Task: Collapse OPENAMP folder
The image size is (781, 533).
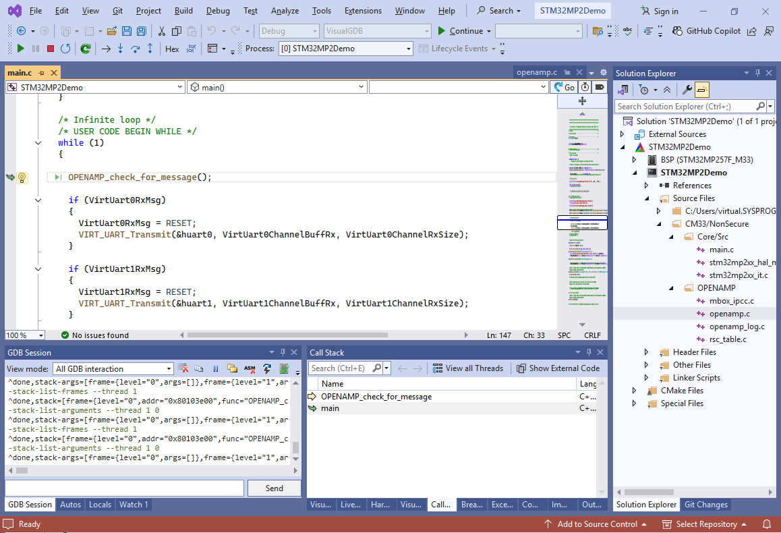Action: [x=671, y=288]
